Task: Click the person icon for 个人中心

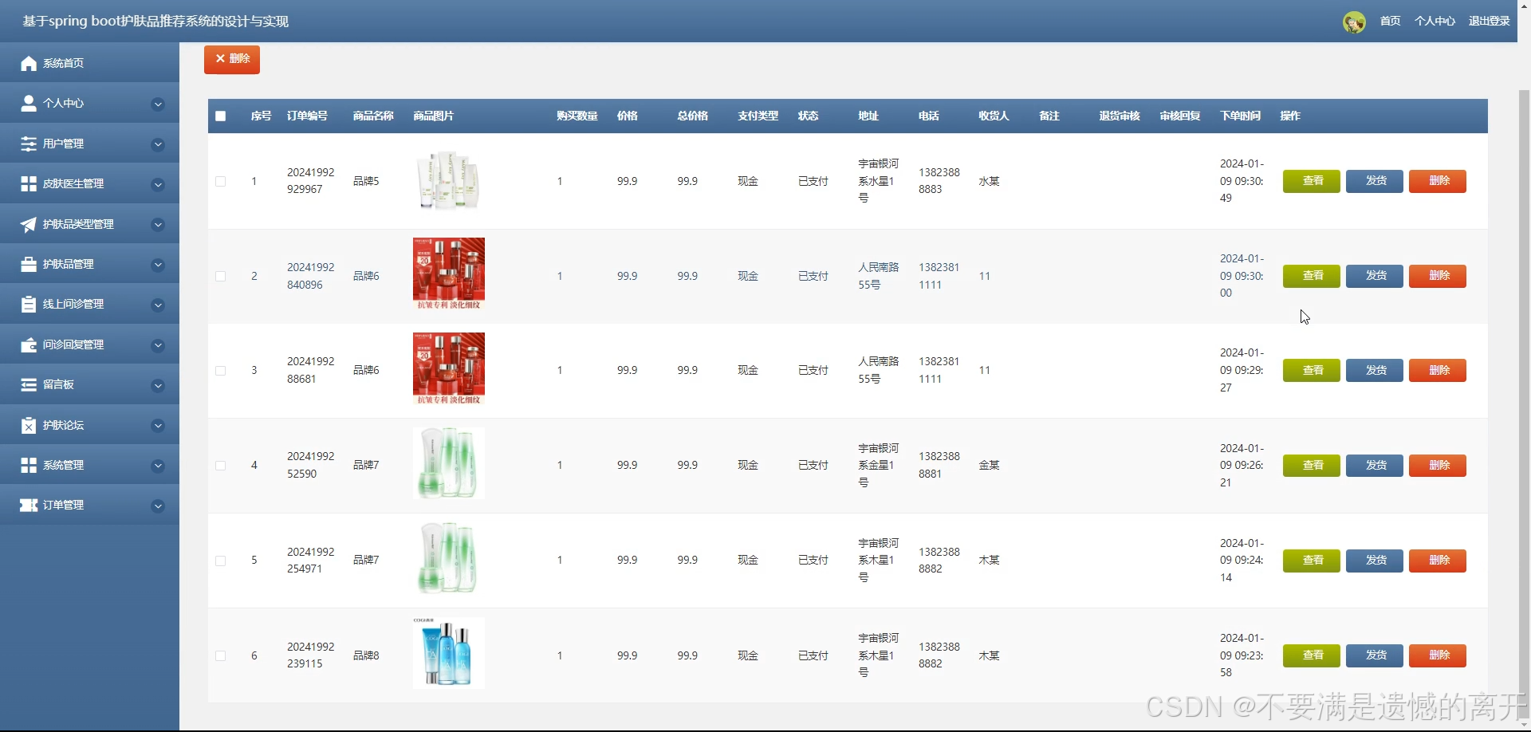Action: (29, 103)
